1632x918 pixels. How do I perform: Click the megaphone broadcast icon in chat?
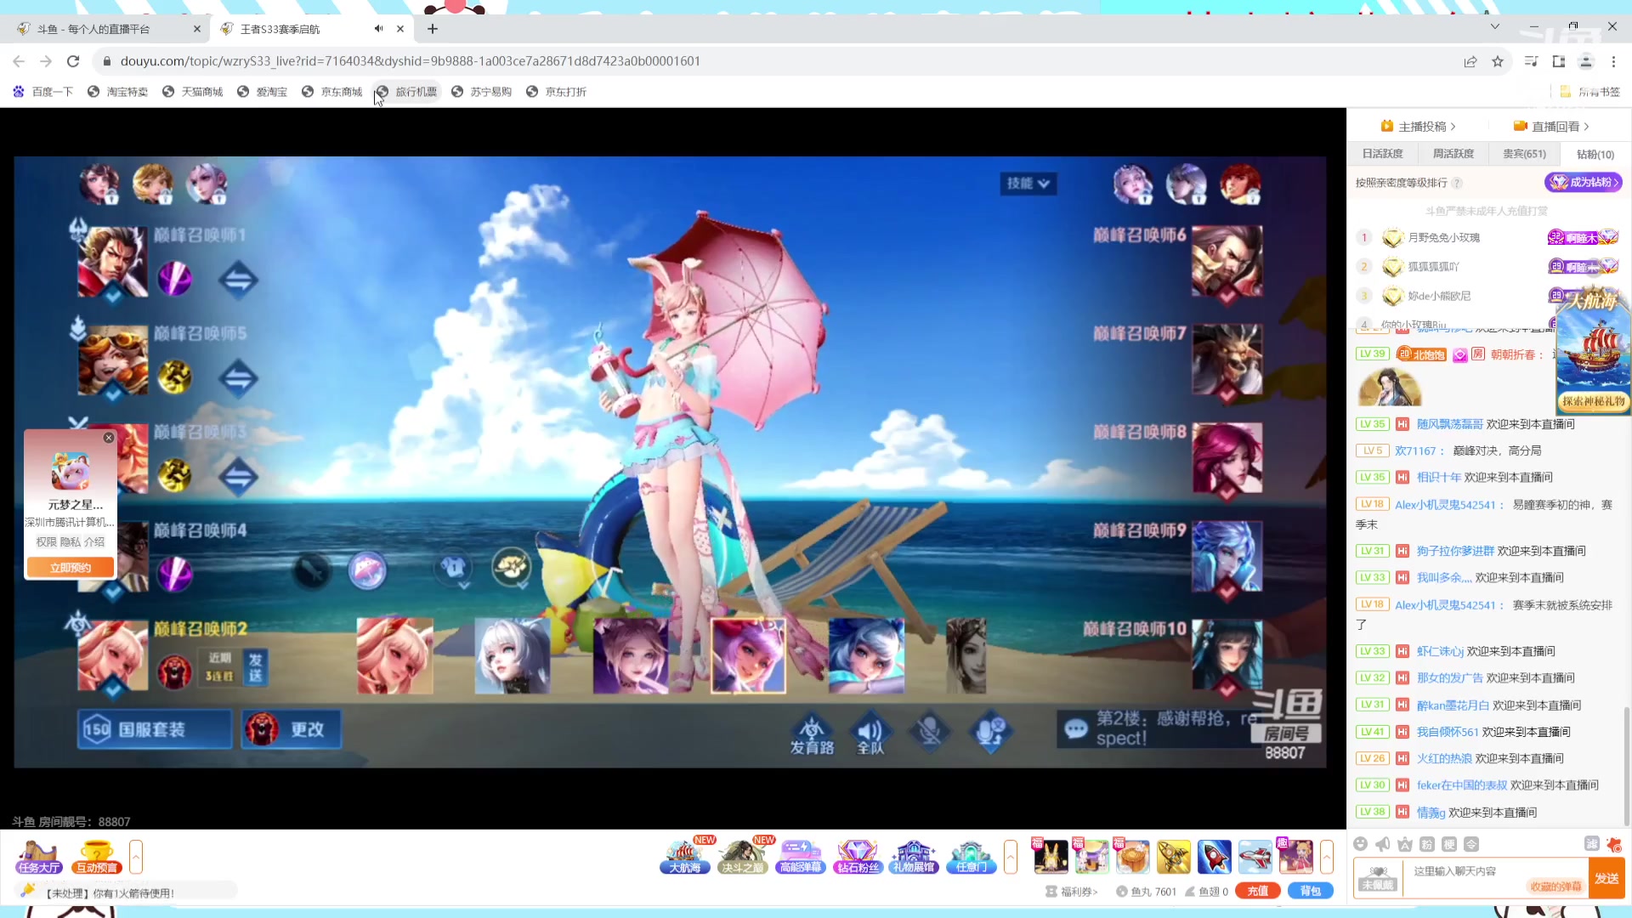[x=1383, y=844]
